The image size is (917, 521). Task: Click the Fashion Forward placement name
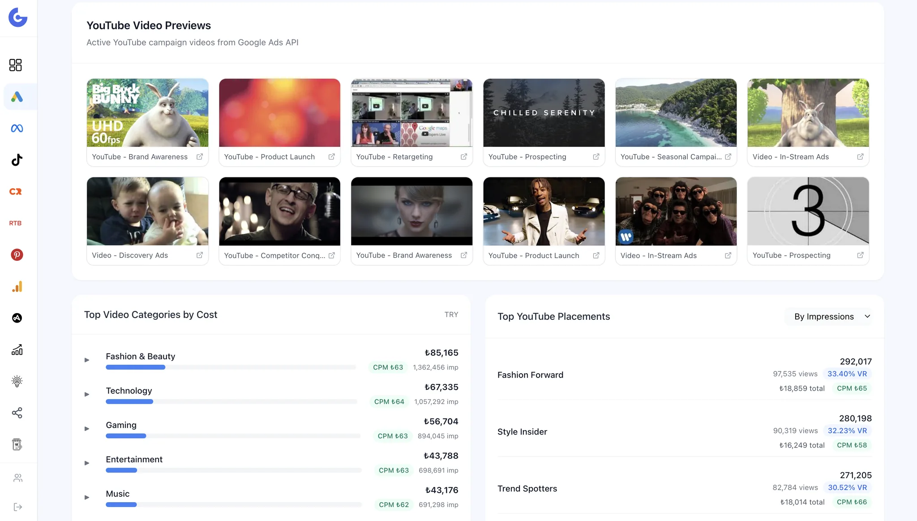[x=530, y=375]
